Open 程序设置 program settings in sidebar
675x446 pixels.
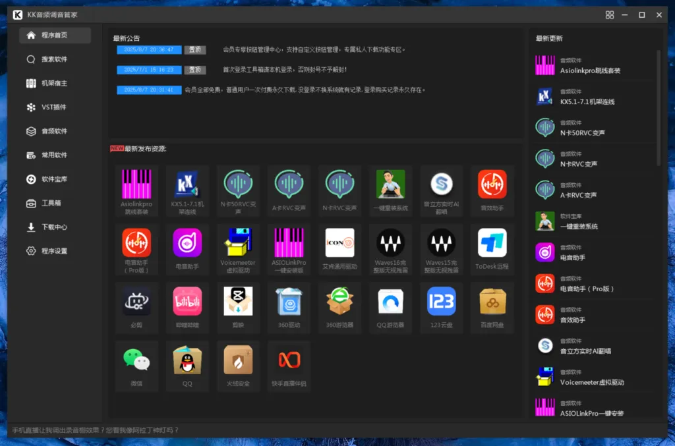[x=55, y=251]
